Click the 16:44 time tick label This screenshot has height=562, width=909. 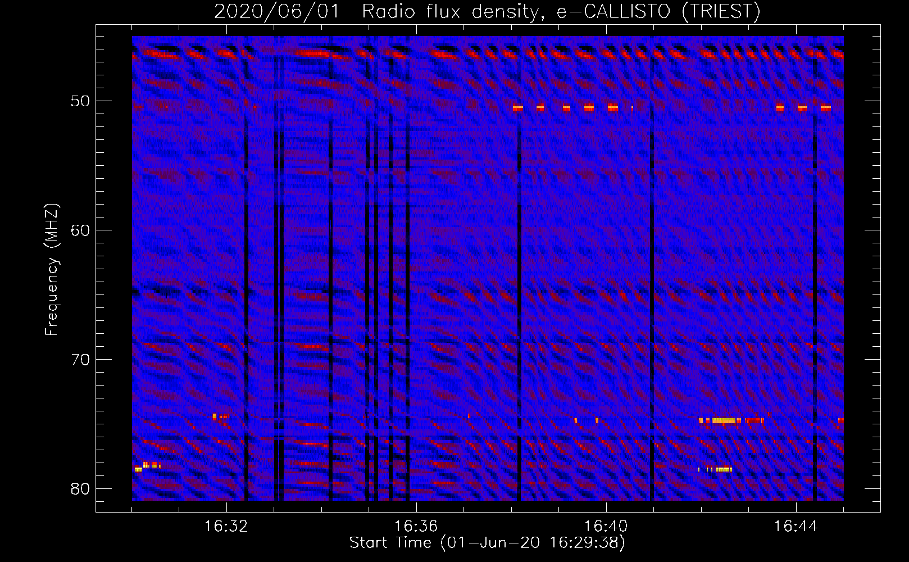point(796,527)
